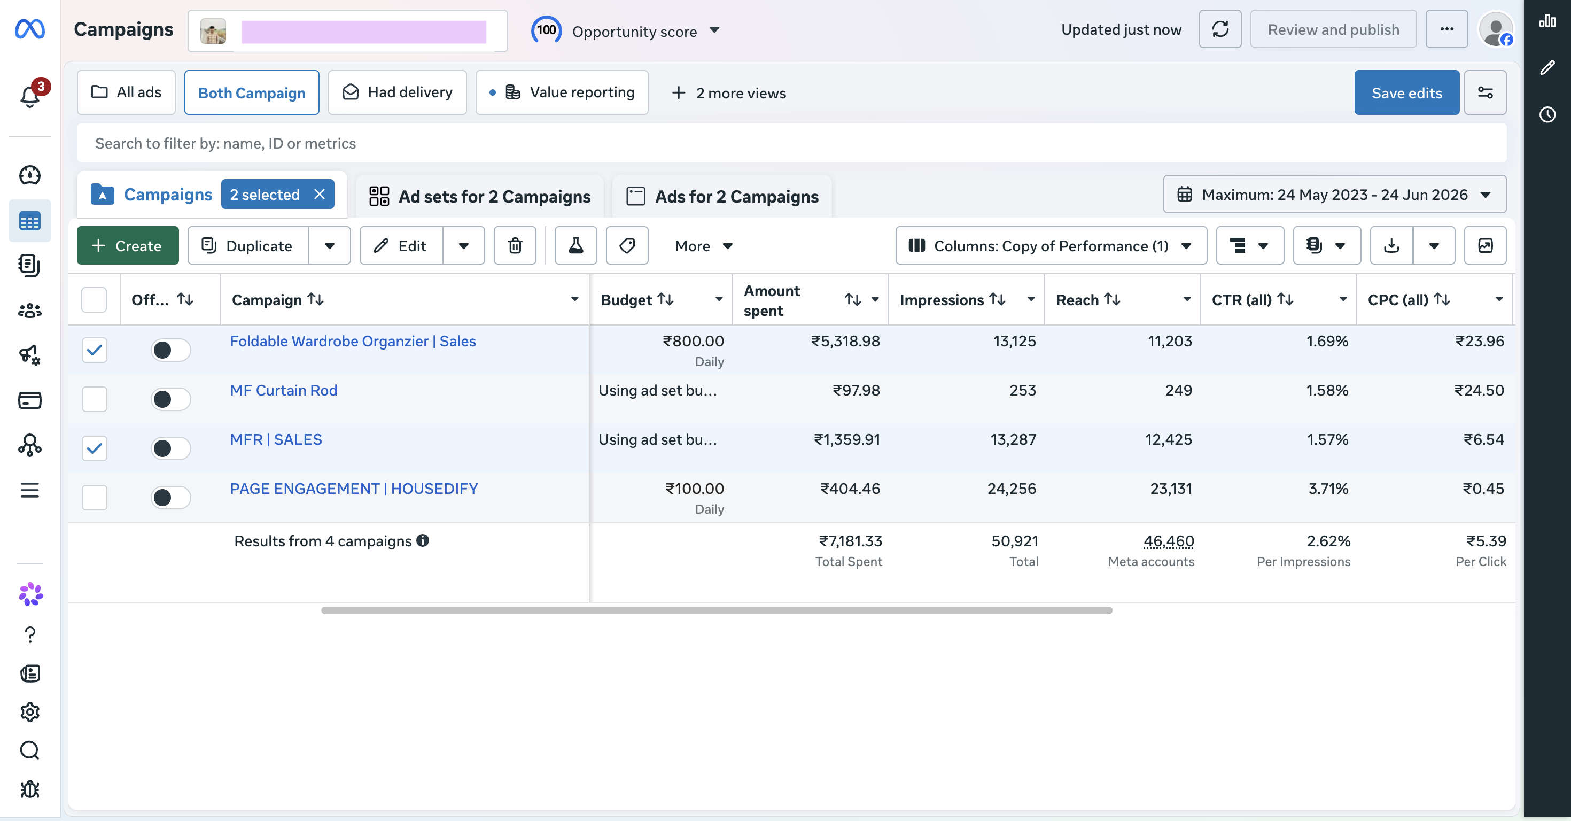
Task: Click the purple colorful dots icon in sidebar
Action: (30, 594)
